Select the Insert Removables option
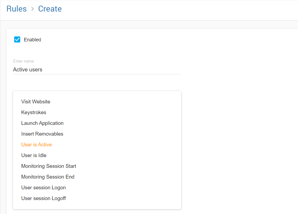 pyautogui.click(x=42, y=134)
